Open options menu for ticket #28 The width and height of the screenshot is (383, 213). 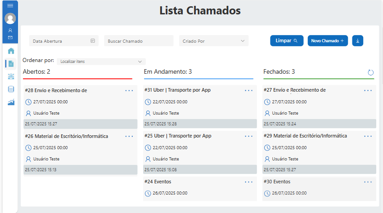click(129, 91)
